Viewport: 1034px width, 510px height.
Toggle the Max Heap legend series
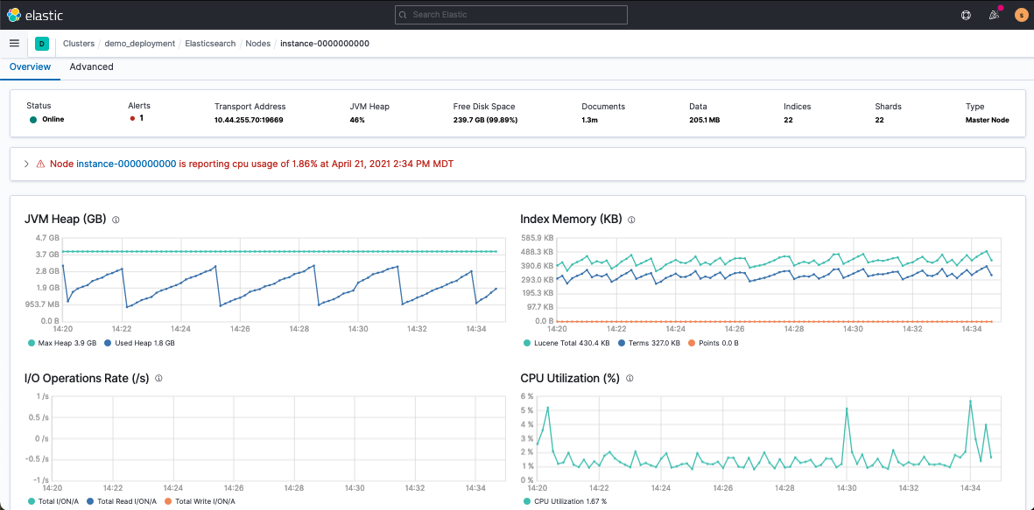tap(63, 343)
